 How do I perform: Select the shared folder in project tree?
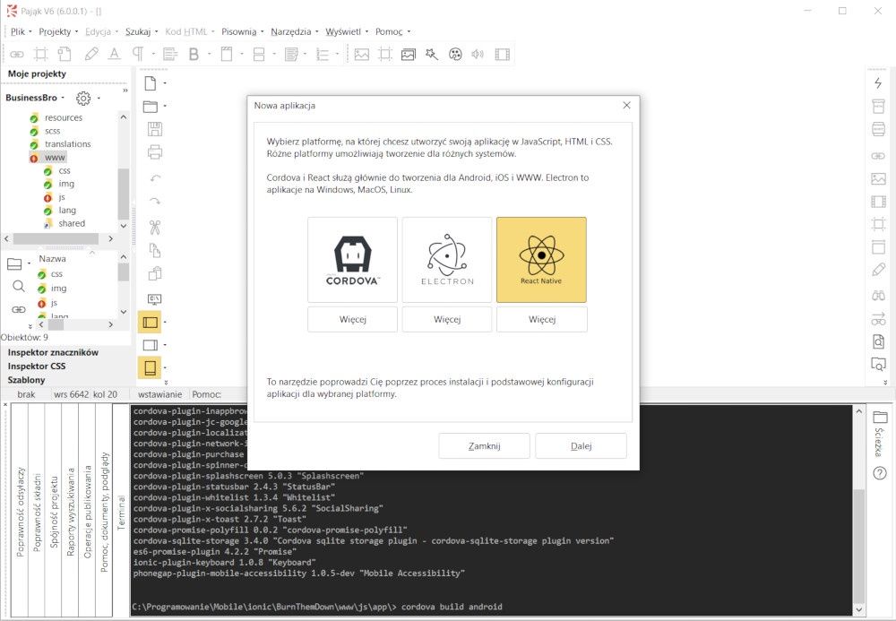[72, 223]
